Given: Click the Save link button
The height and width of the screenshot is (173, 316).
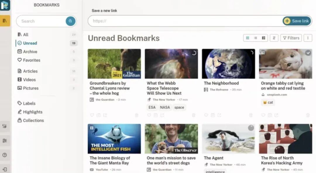Looking at the screenshot, I should tap(297, 21).
